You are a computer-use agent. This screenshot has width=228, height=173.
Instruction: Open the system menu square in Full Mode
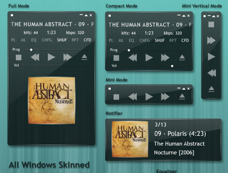[x=12, y=15]
